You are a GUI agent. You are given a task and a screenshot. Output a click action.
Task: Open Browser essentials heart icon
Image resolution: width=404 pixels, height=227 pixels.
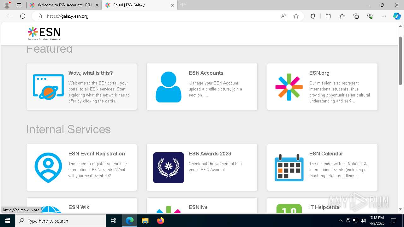370,16
